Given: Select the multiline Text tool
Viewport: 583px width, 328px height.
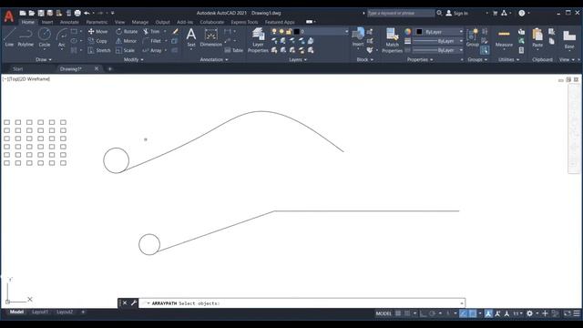Looking at the screenshot, I should pos(191,37).
